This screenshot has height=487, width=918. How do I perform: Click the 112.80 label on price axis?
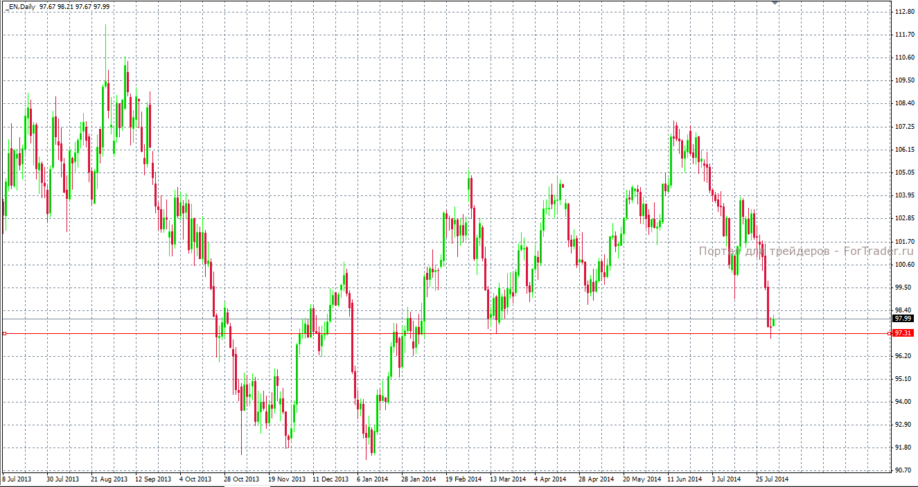(x=903, y=12)
